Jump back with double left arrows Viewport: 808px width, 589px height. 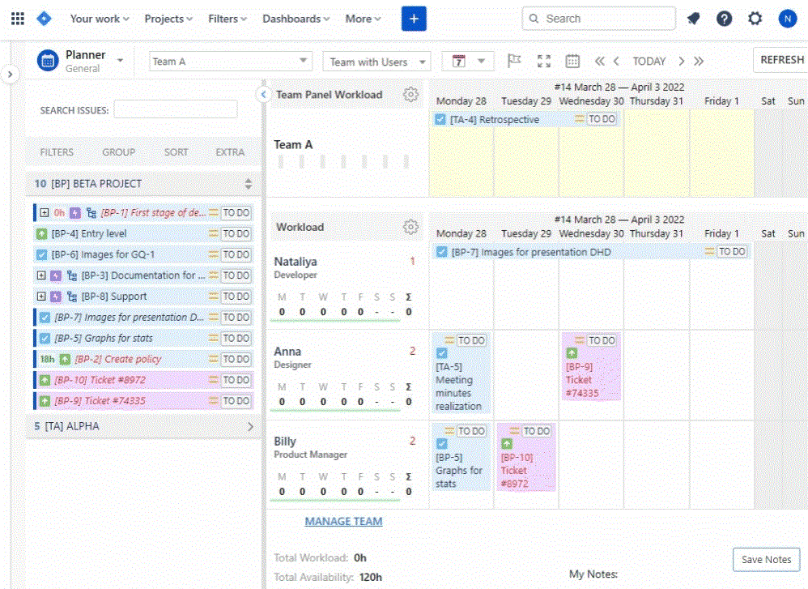tap(600, 61)
